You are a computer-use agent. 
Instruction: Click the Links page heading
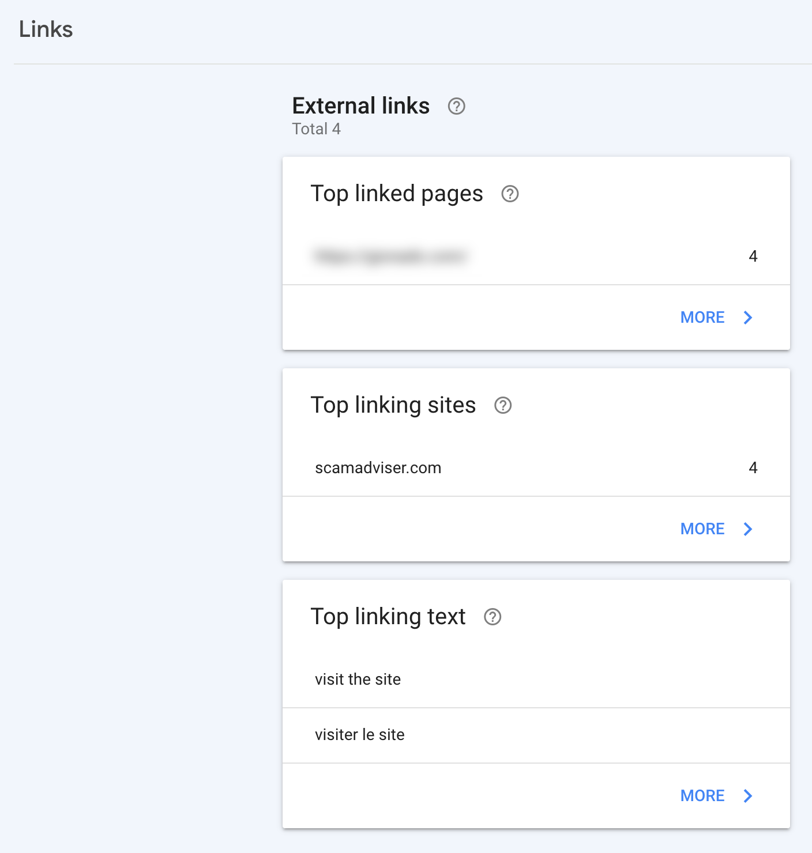click(46, 29)
